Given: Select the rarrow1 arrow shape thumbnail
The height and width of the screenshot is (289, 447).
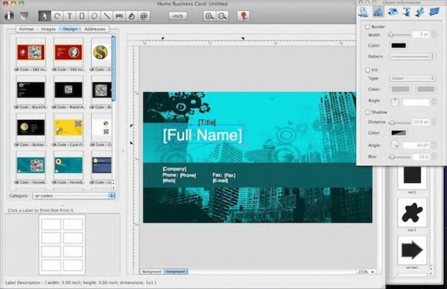Looking at the screenshot, I should (412, 250).
